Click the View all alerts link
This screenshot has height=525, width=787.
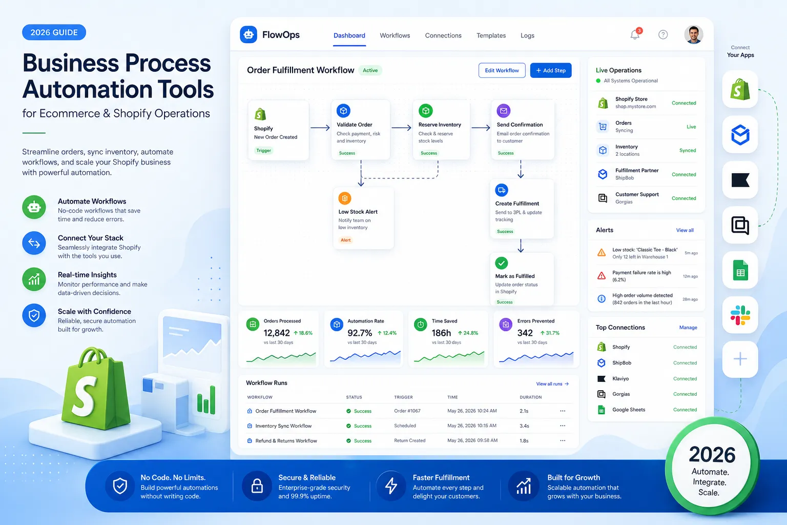tap(685, 230)
